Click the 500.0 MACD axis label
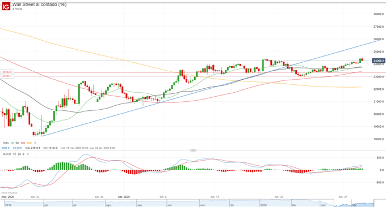Viewport: 386px width, 207px height. click(x=380, y=158)
